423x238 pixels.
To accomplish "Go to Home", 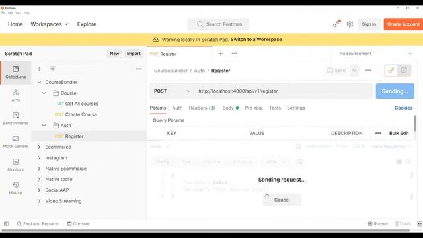I will point(15,24).
